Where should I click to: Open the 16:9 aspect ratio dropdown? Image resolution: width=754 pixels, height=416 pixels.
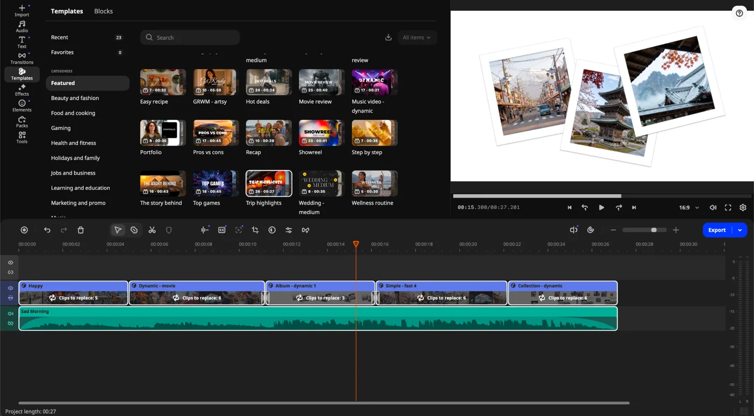pos(689,208)
